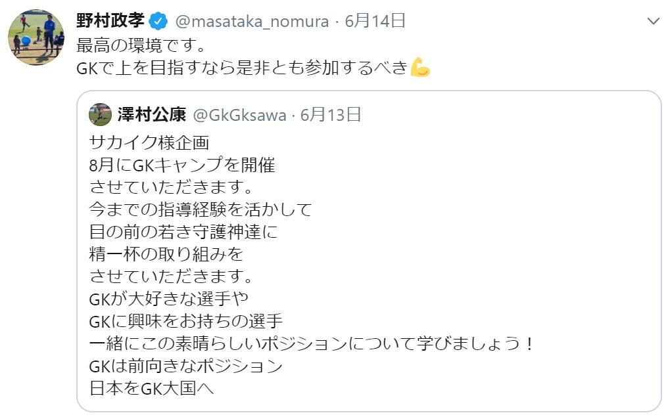Click the line GKが大好きな選手や
The height and width of the screenshot is (417, 668).
[168, 298]
